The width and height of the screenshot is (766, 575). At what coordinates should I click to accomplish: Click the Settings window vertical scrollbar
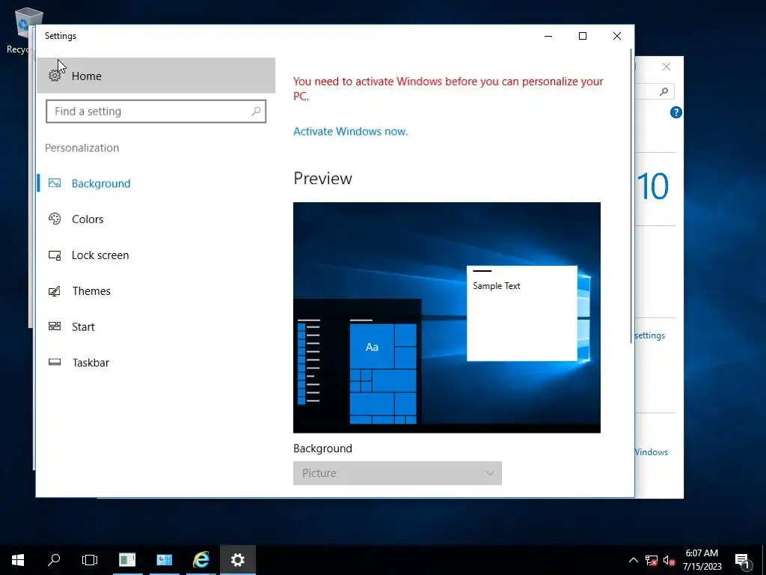631,195
